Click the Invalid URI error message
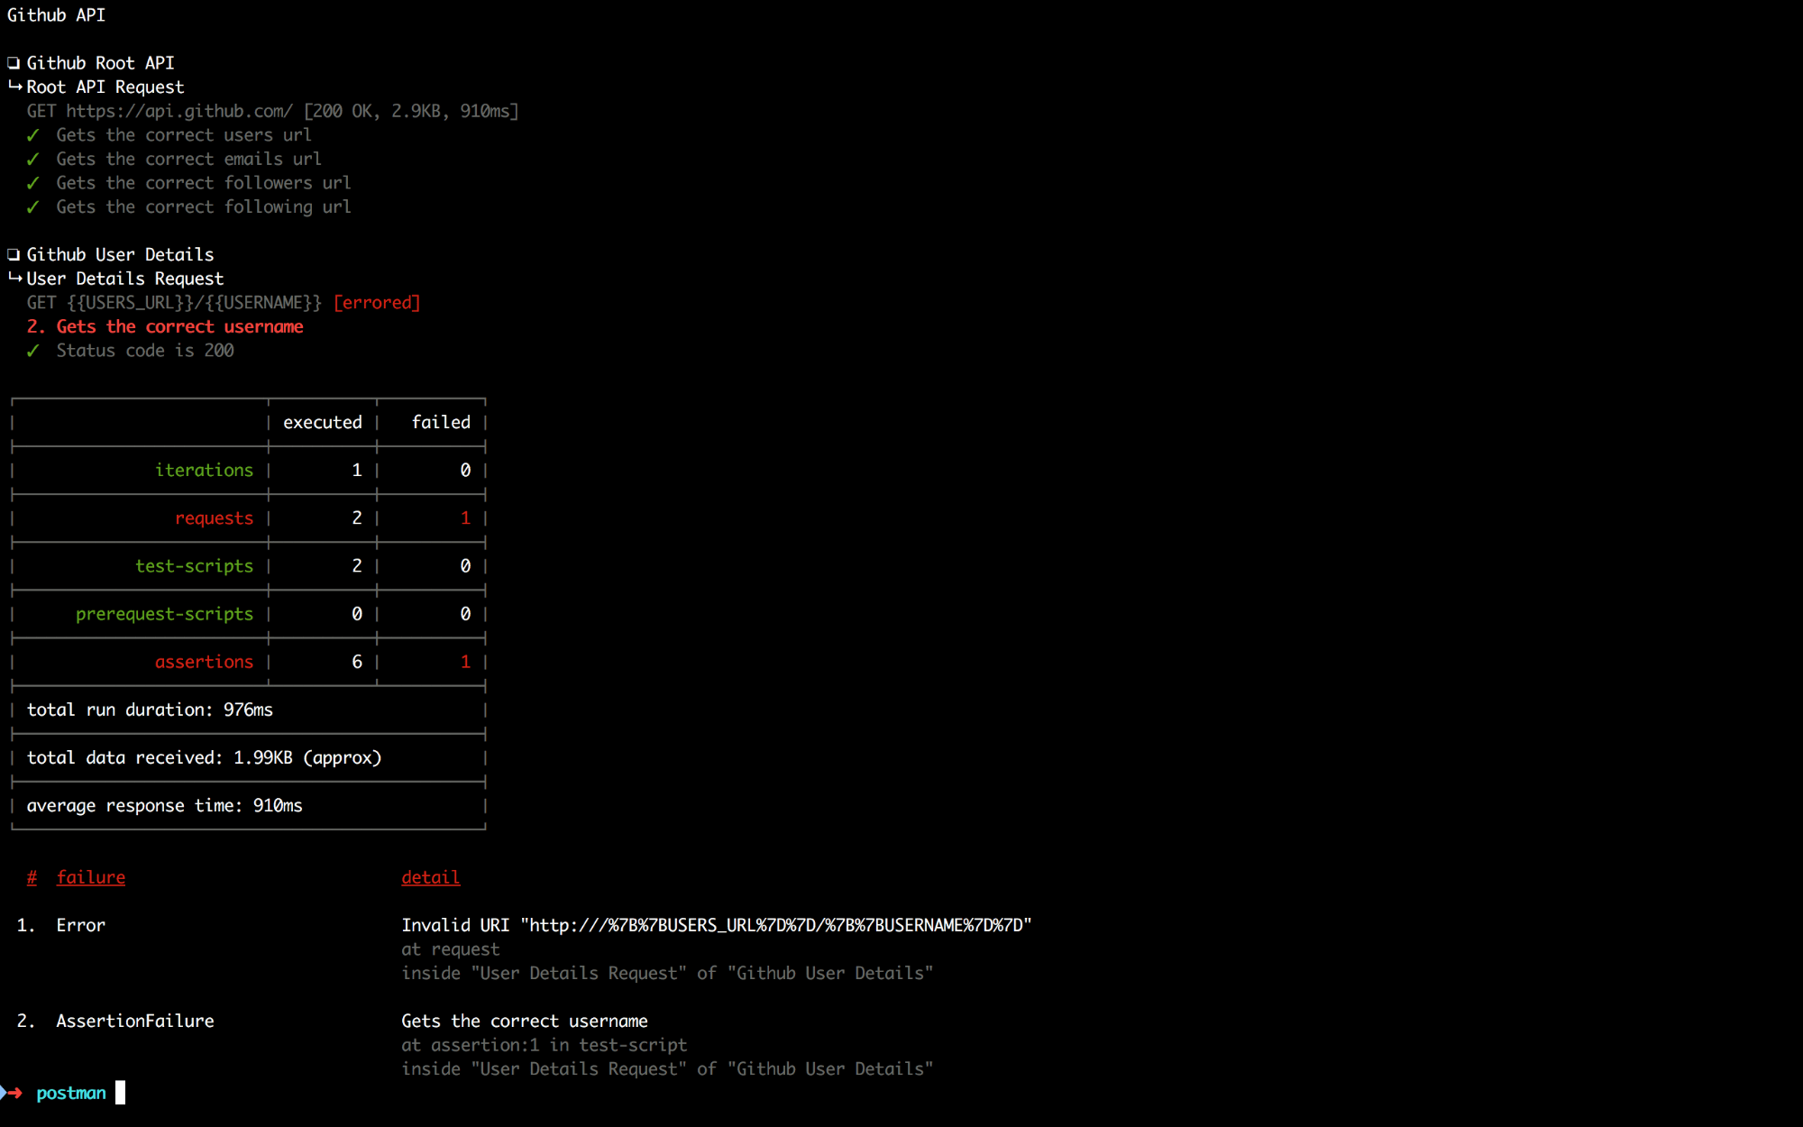1803x1127 pixels. point(717,926)
